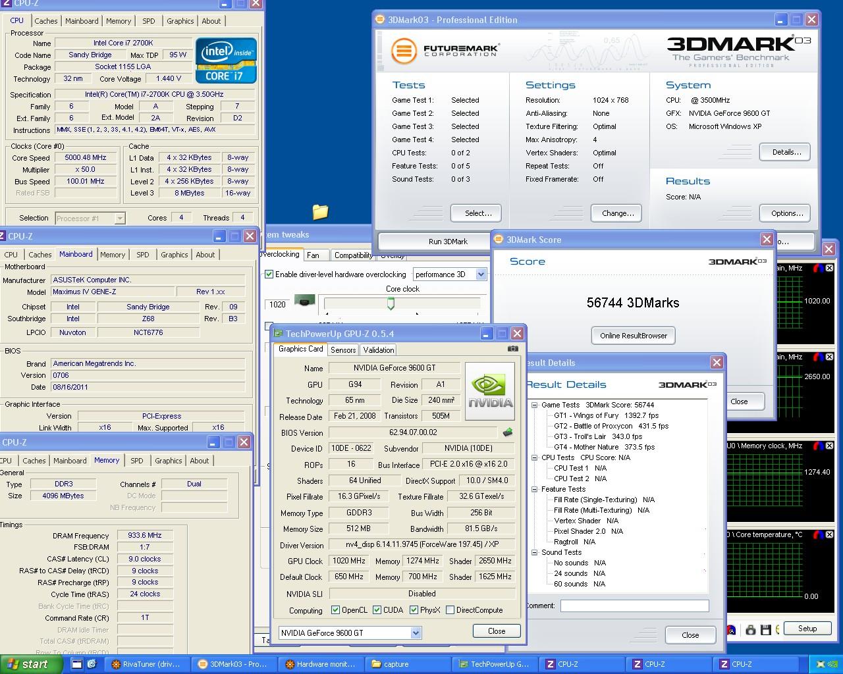Click the NVIDIA logo in GPU-Z
Viewport: 843px width, 674px height.
coord(491,392)
